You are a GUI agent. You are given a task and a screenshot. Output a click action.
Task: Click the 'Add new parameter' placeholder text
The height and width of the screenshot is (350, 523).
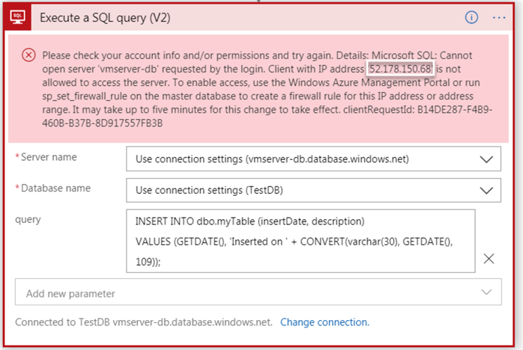click(70, 293)
